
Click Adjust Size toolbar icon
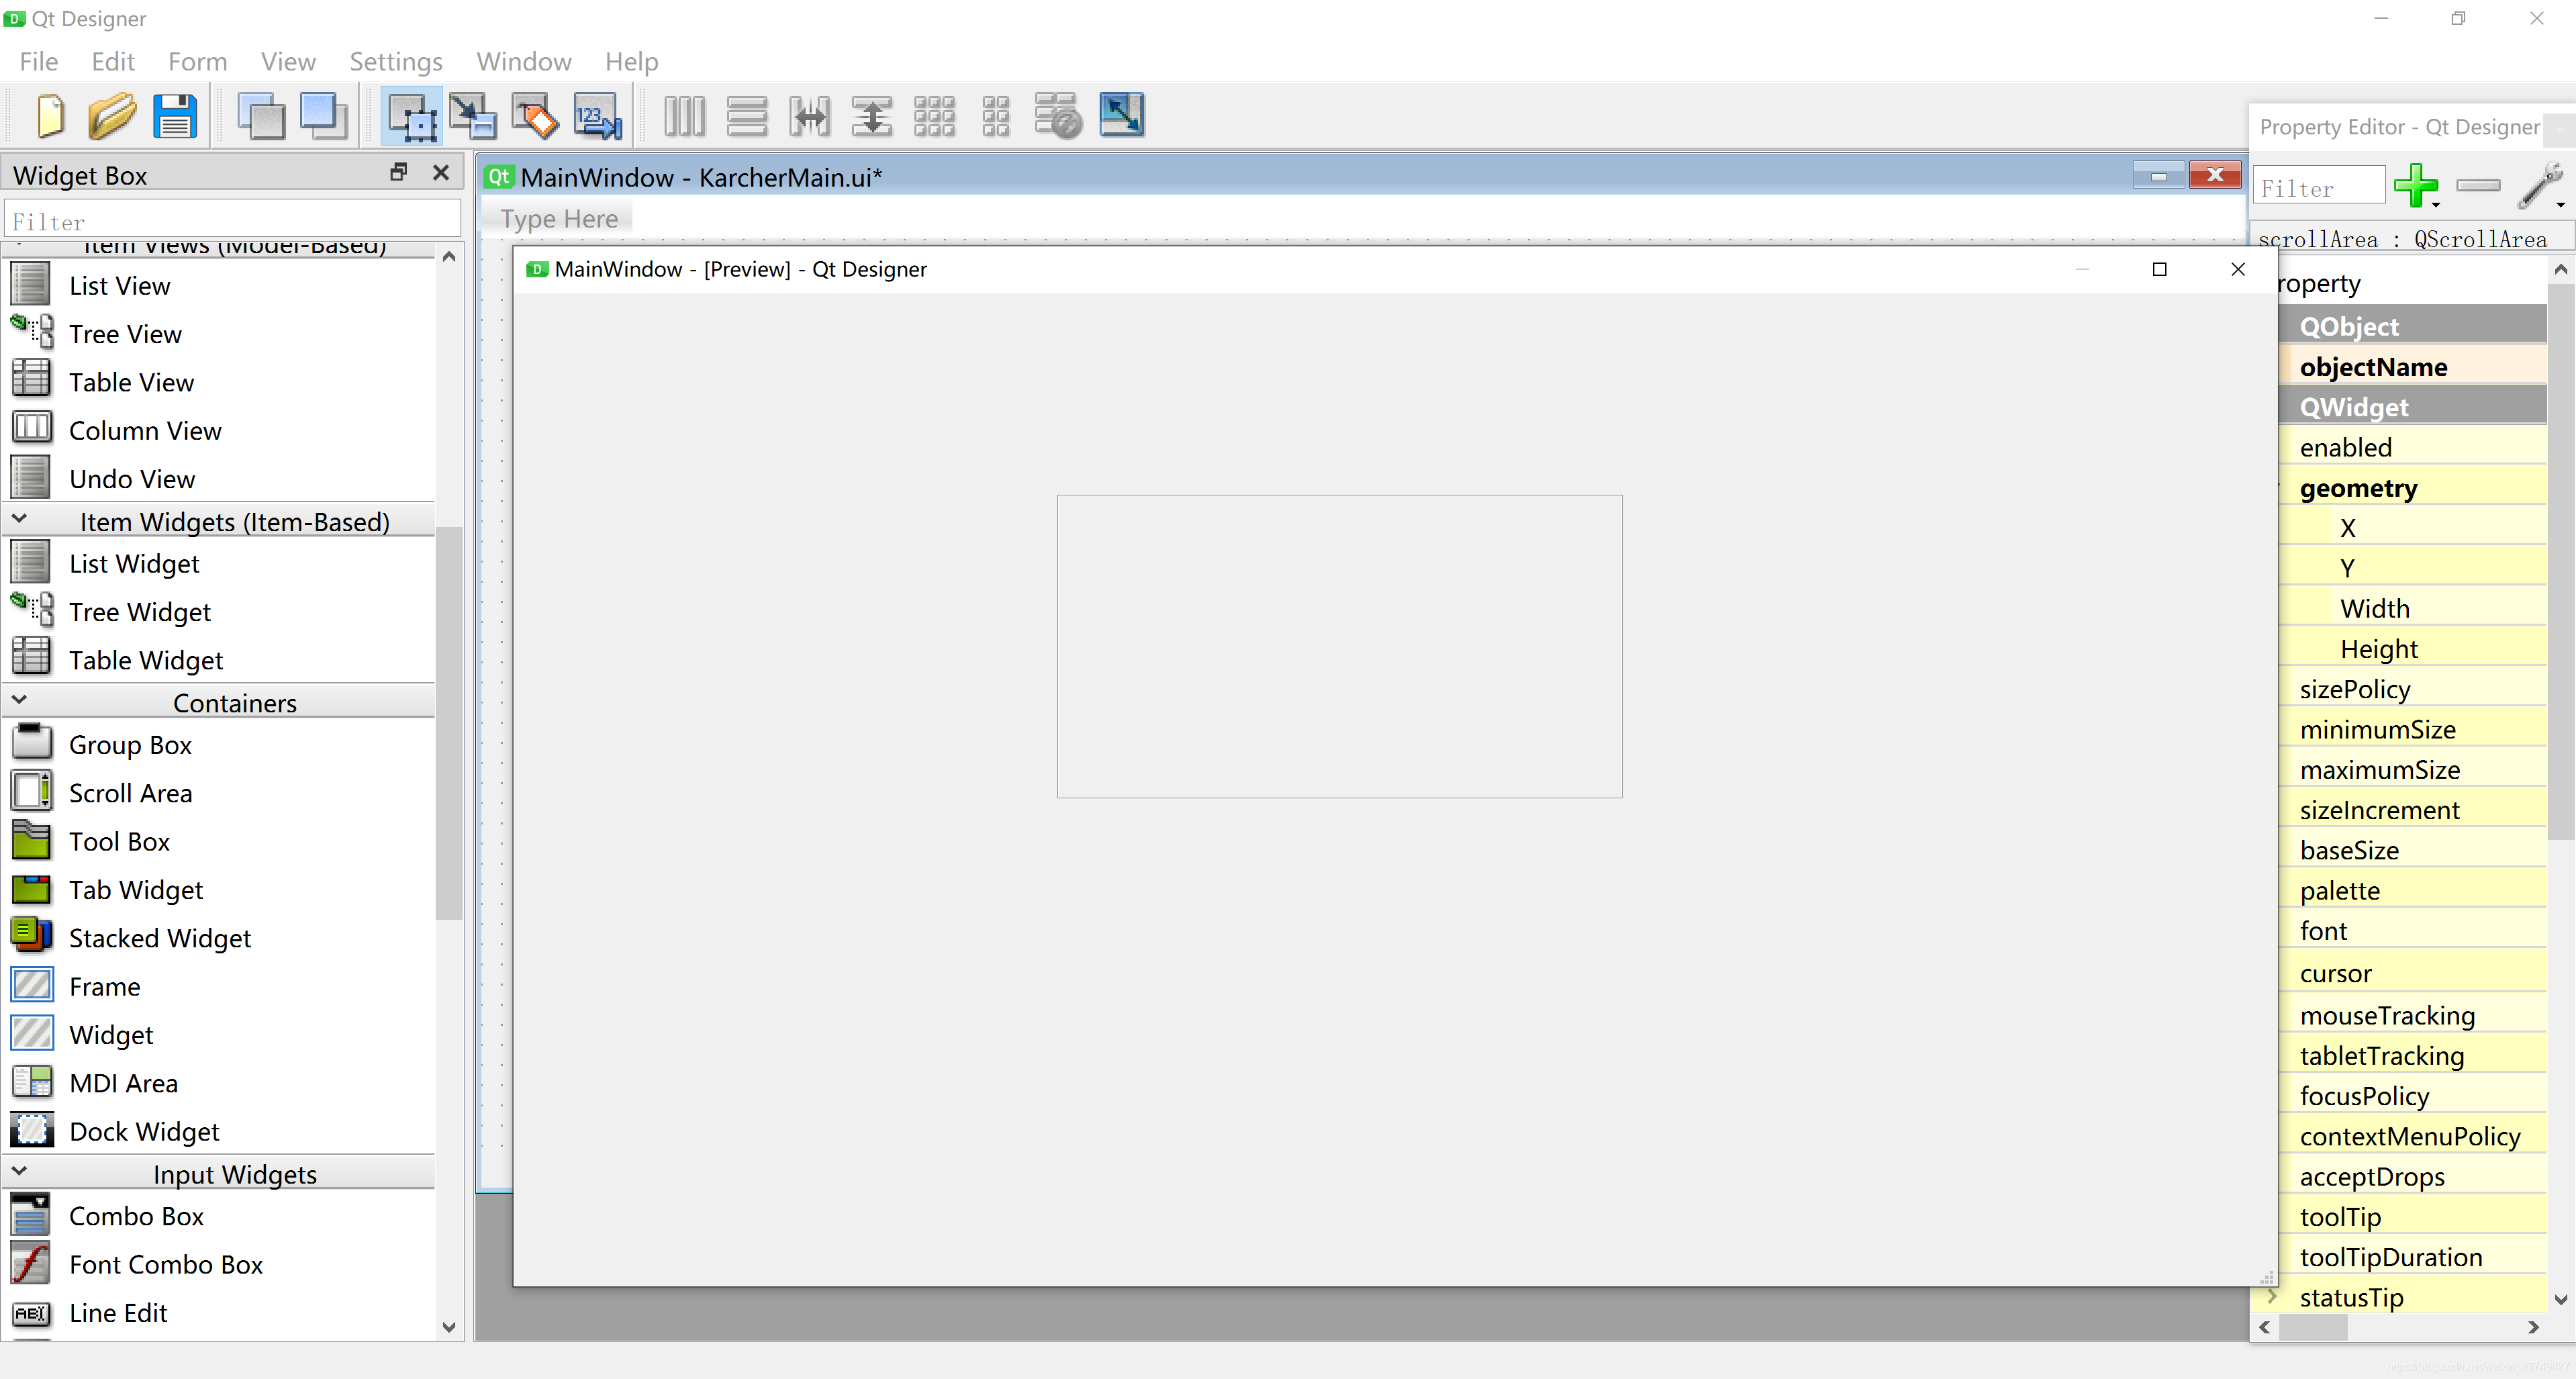pos(1121,116)
